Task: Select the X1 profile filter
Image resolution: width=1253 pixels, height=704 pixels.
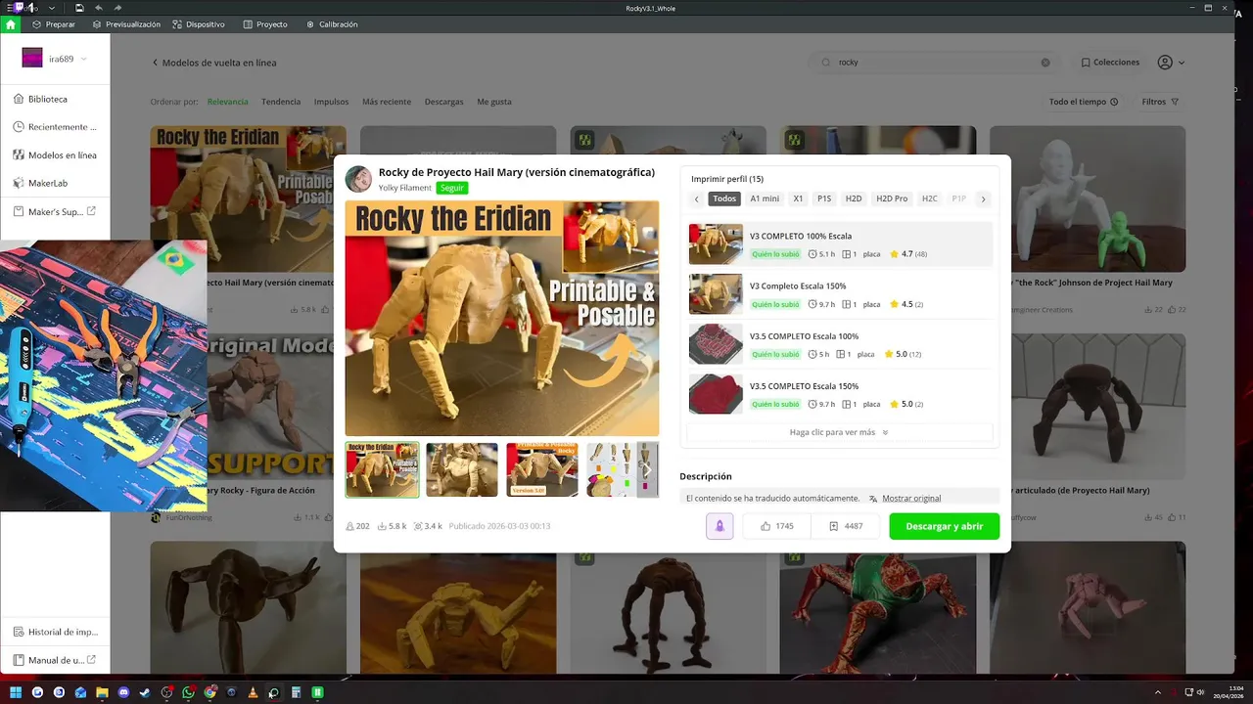Action: coord(798,198)
